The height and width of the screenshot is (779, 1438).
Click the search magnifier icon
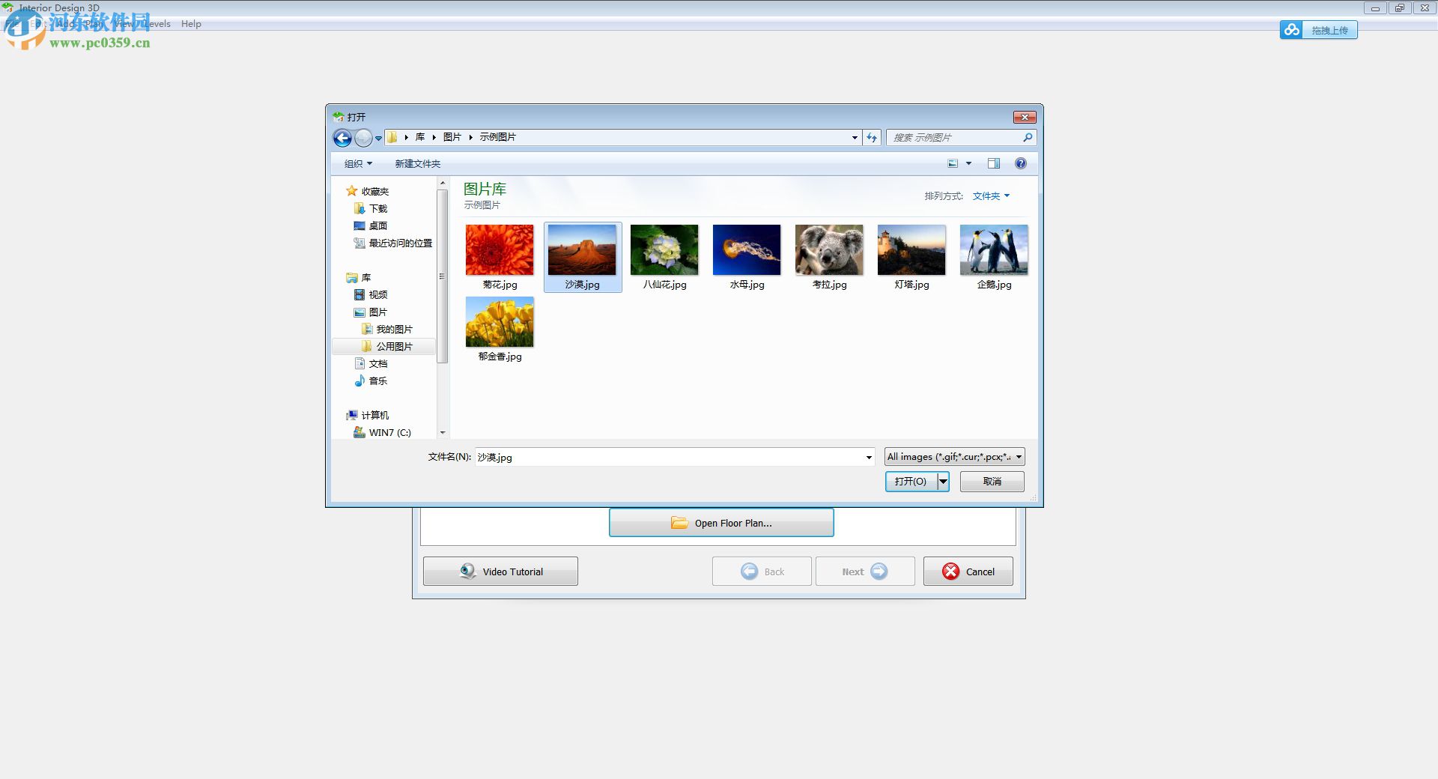coord(1028,138)
